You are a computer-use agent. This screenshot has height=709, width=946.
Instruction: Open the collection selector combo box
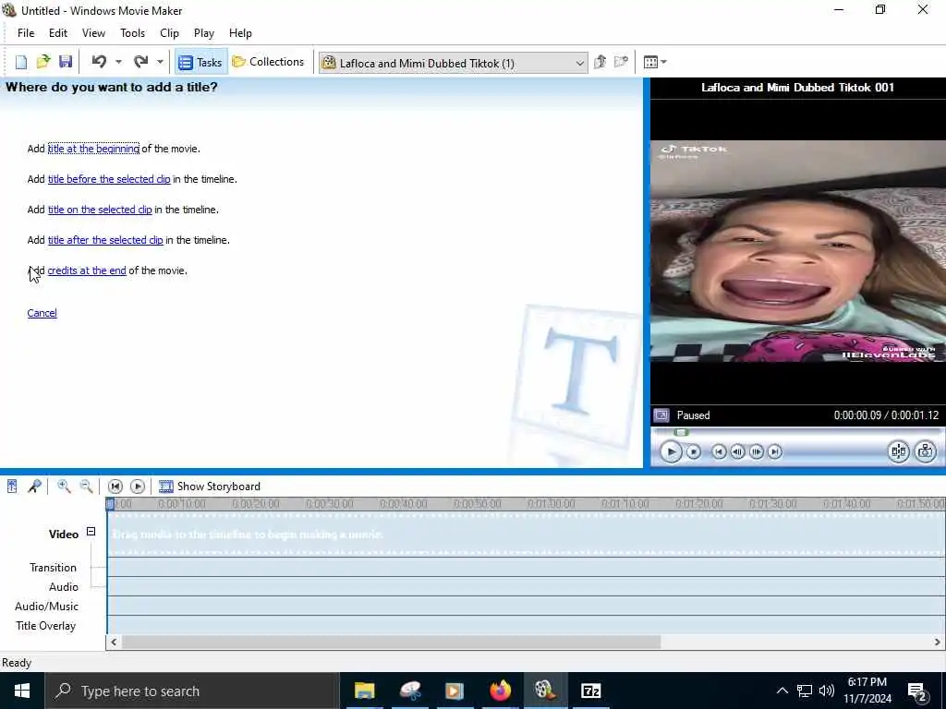pyautogui.click(x=453, y=63)
